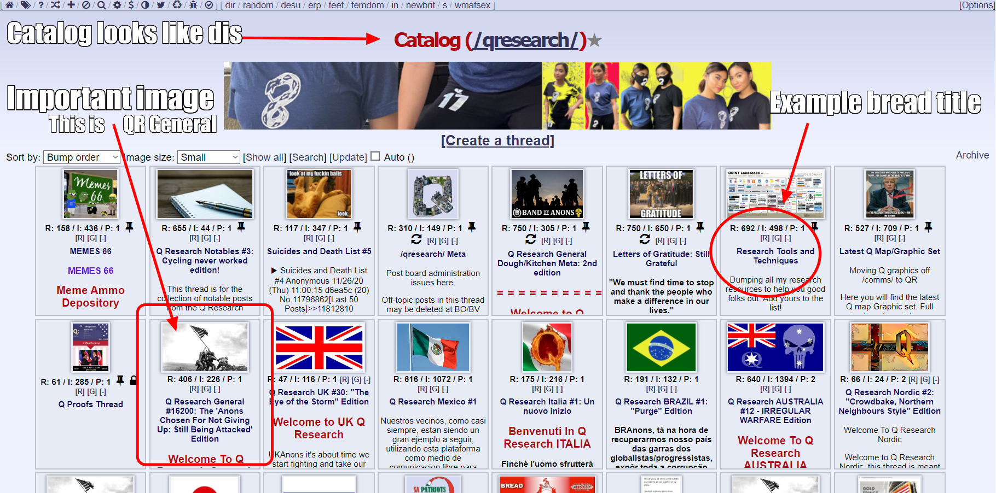Viewport: 996px width, 493px height.
Task: Go to the home page icon
Action: pyautogui.click(x=9, y=5)
